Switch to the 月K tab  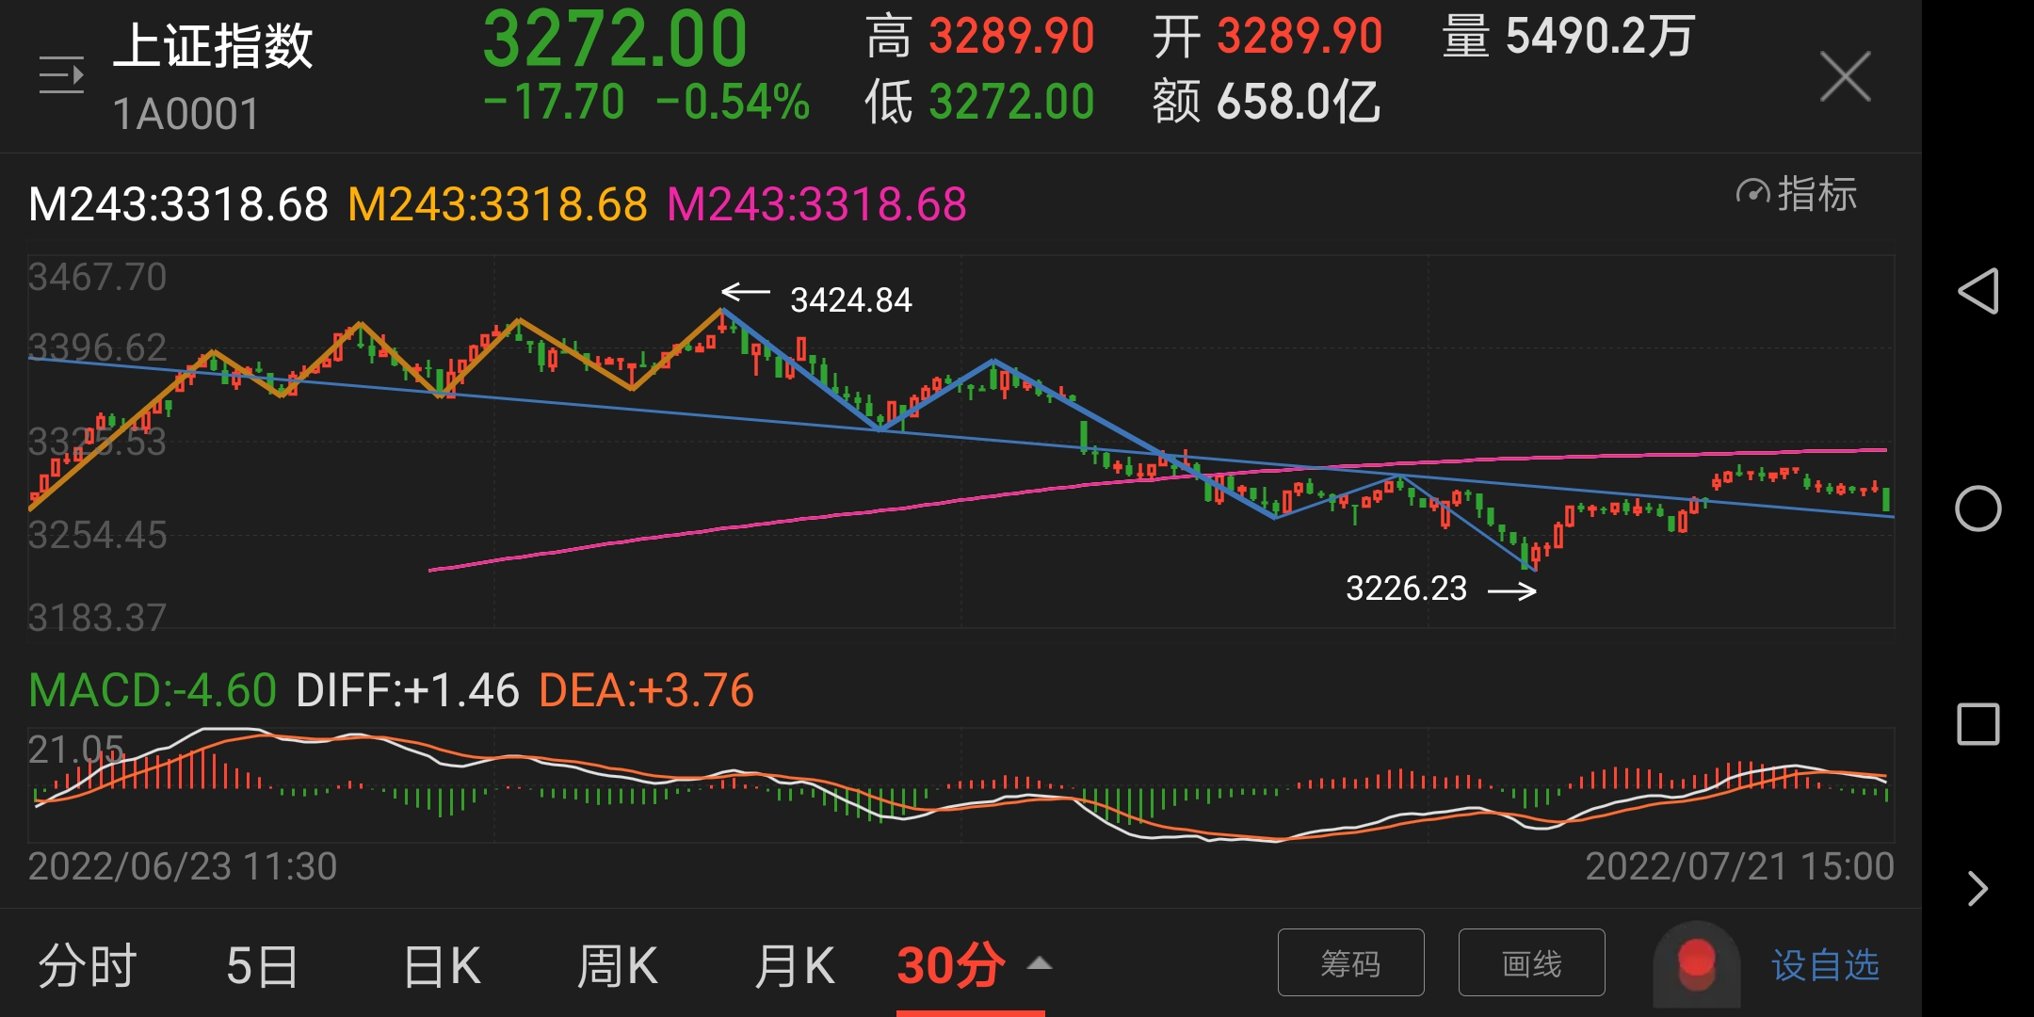click(794, 966)
